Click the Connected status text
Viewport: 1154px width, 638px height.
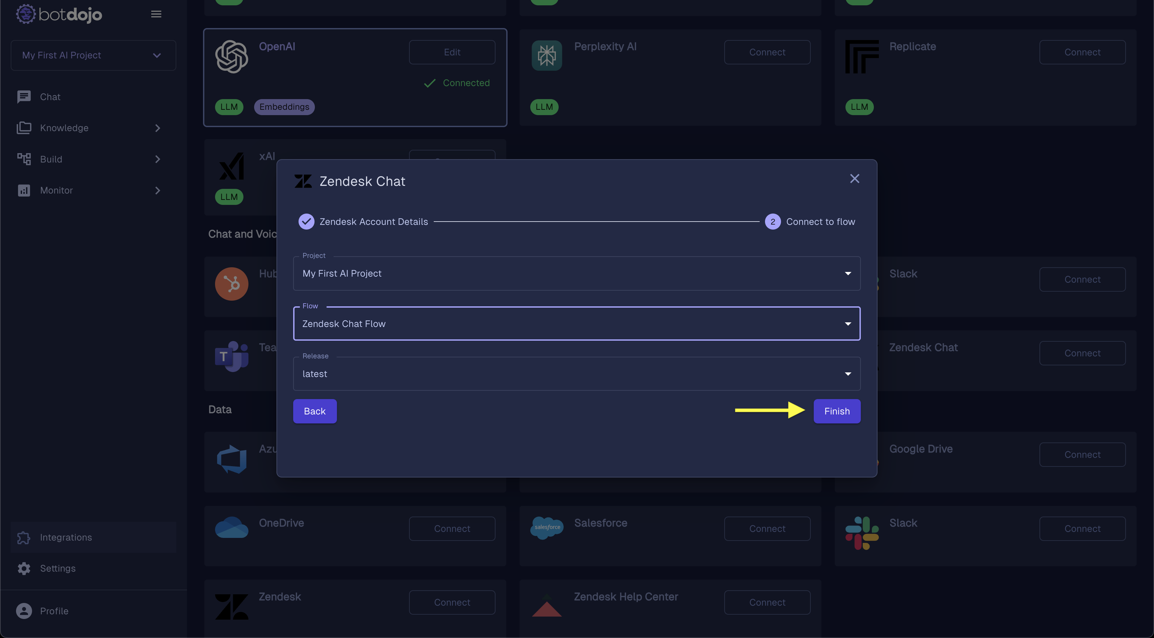(x=466, y=83)
